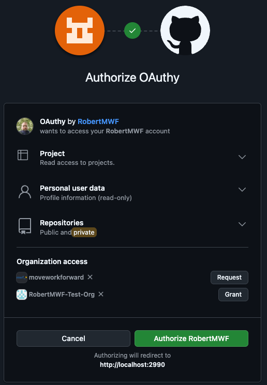Click the RobertMWF profile avatar photo
The height and width of the screenshot is (385, 267).
click(x=25, y=126)
